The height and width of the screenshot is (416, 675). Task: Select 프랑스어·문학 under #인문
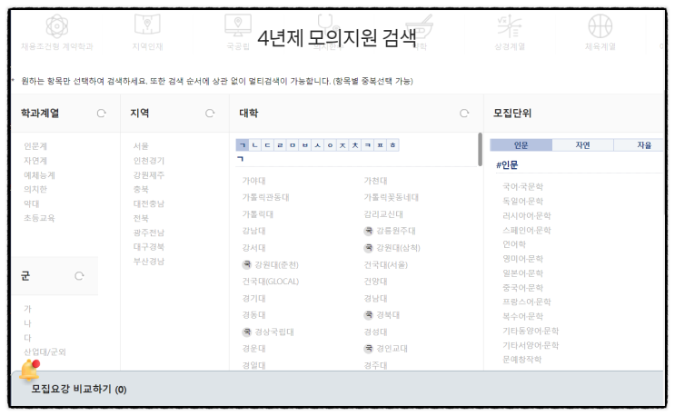pyautogui.click(x=527, y=302)
